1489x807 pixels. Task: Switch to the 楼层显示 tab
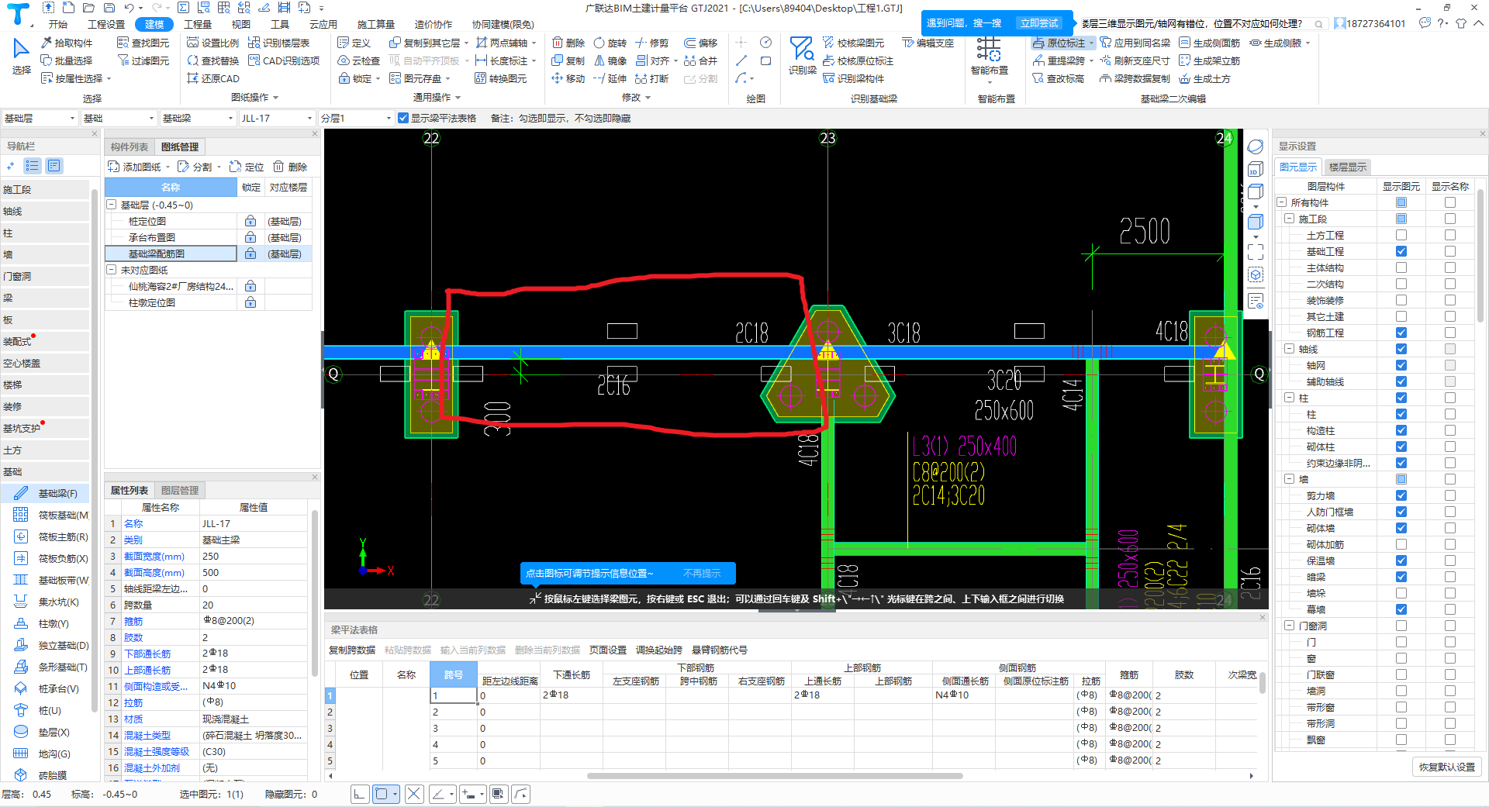[1347, 167]
